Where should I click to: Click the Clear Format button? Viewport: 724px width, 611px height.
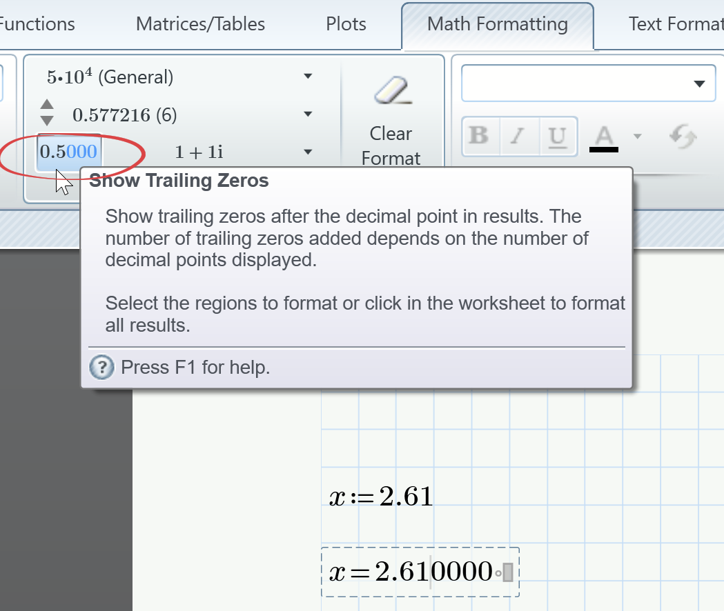click(x=391, y=117)
